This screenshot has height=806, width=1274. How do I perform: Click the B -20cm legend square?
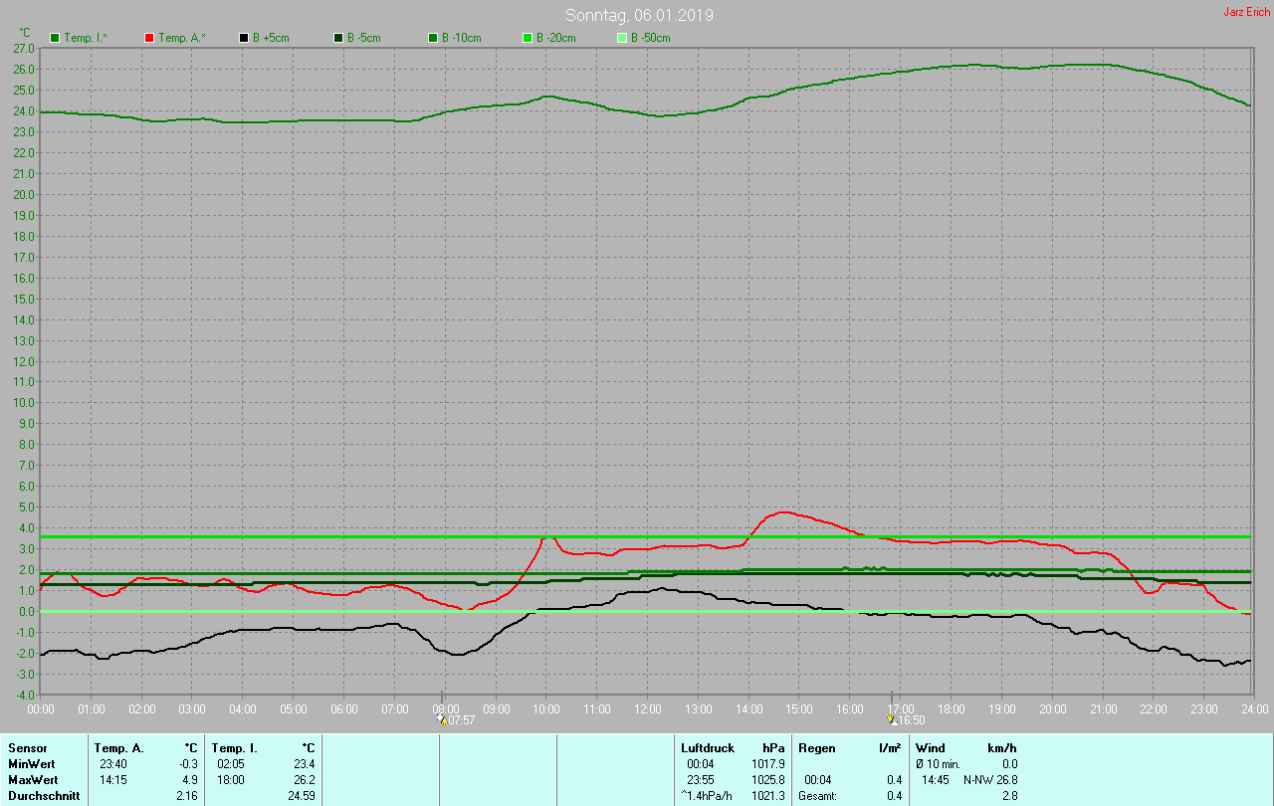(x=528, y=38)
